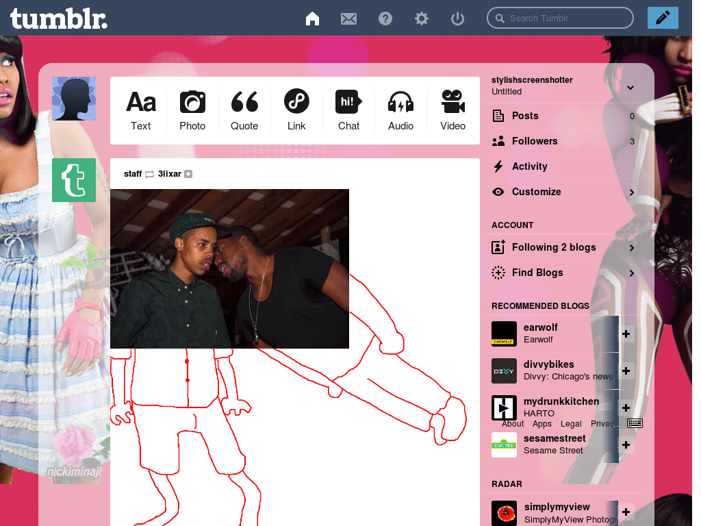Expand the Find Blogs chevron
Screen dimensions: 701x526
[x=632, y=273]
